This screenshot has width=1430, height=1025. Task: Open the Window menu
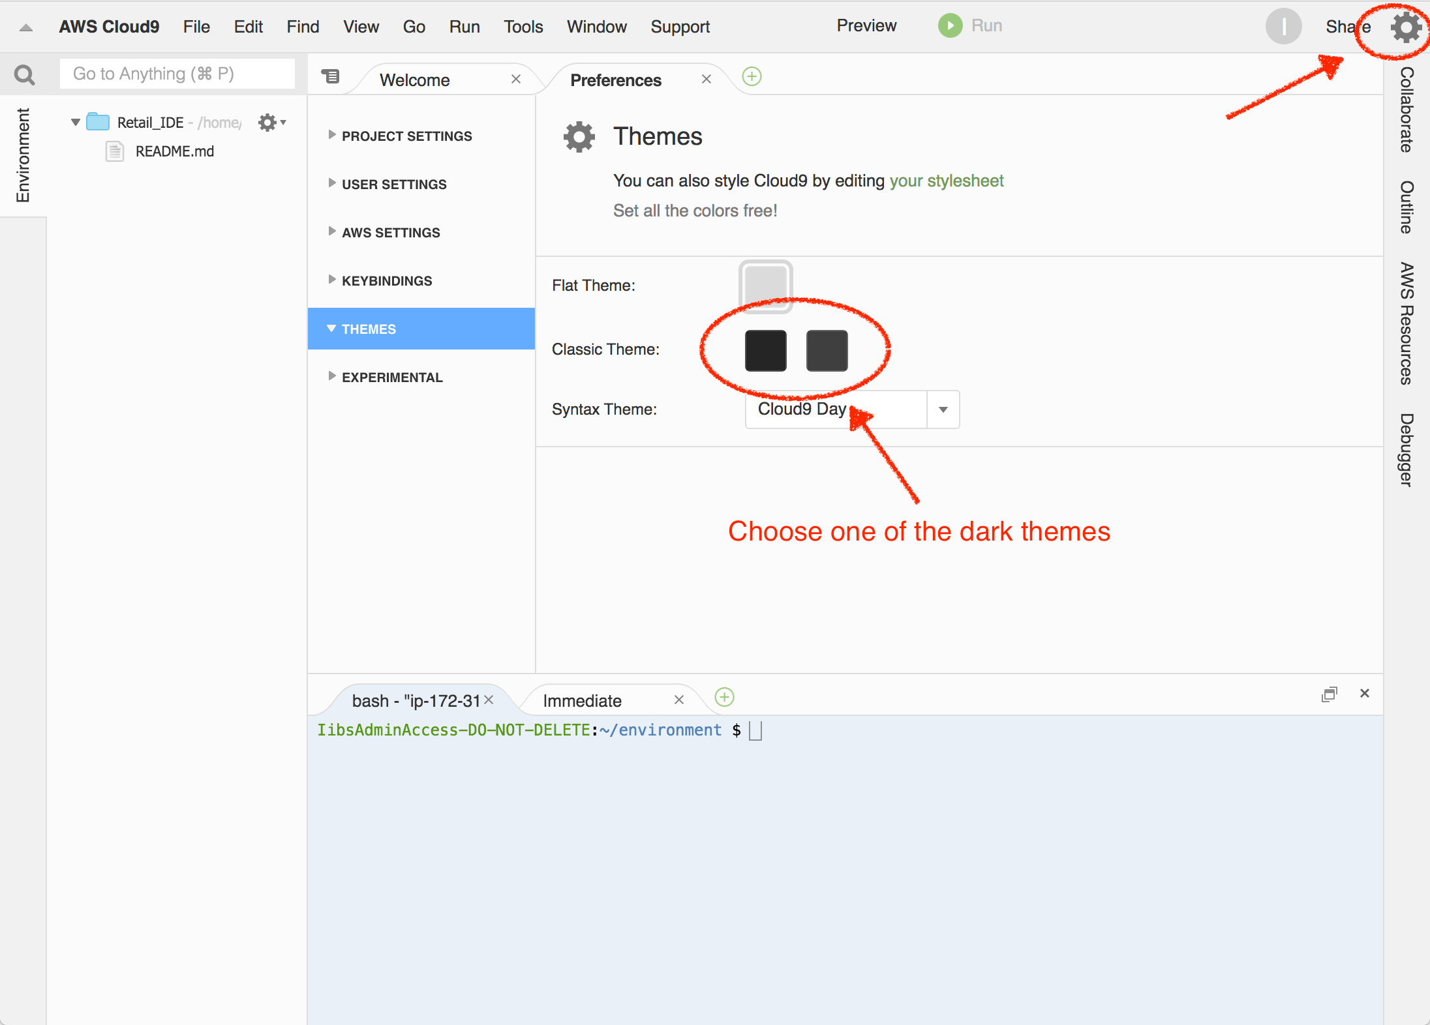click(x=597, y=27)
